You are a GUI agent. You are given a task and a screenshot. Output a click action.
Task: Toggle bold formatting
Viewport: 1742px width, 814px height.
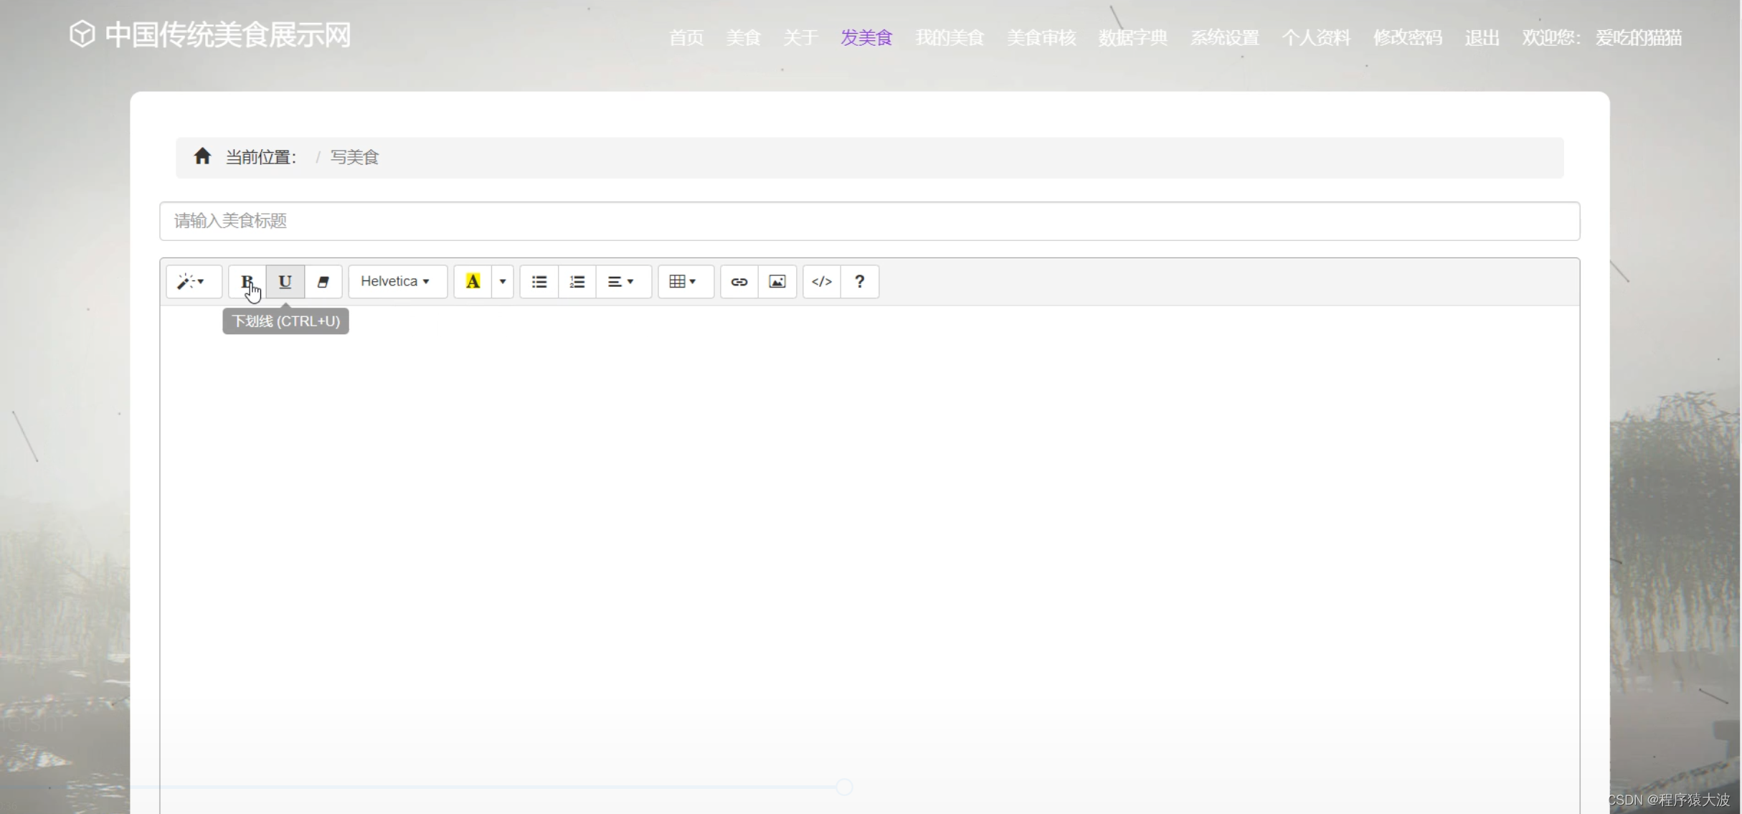pos(246,281)
